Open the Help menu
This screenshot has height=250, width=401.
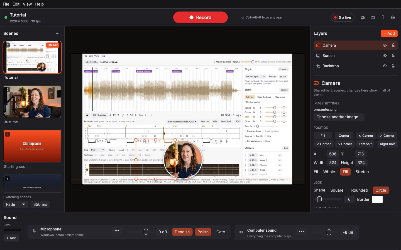click(39, 4)
